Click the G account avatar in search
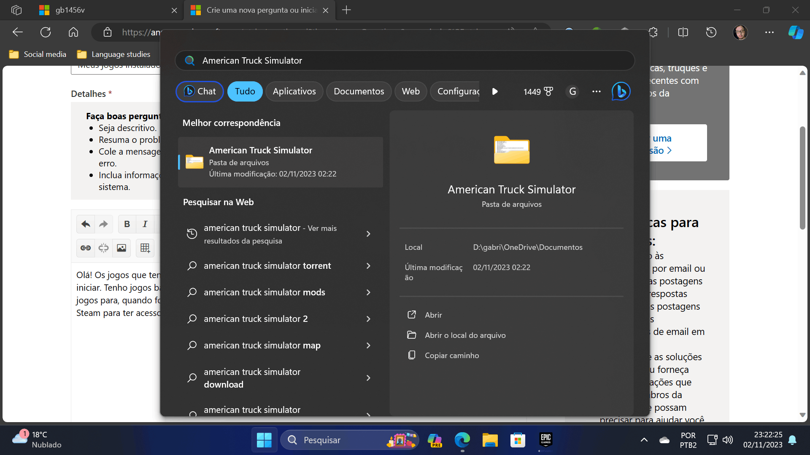810x455 pixels. pyautogui.click(x=572, y=91)
